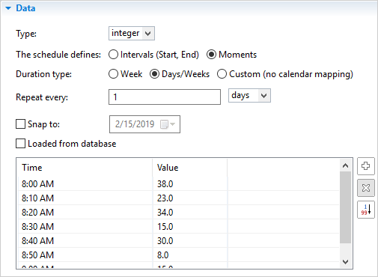
Task: Click the value cell 38.0
Action: (x=190, y=184)
